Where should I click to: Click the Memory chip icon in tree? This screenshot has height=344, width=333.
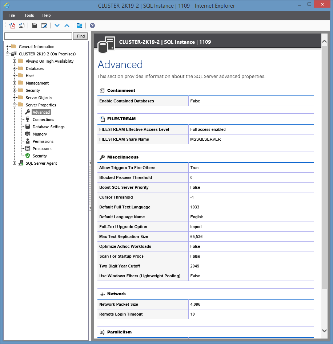click(27, 134)
